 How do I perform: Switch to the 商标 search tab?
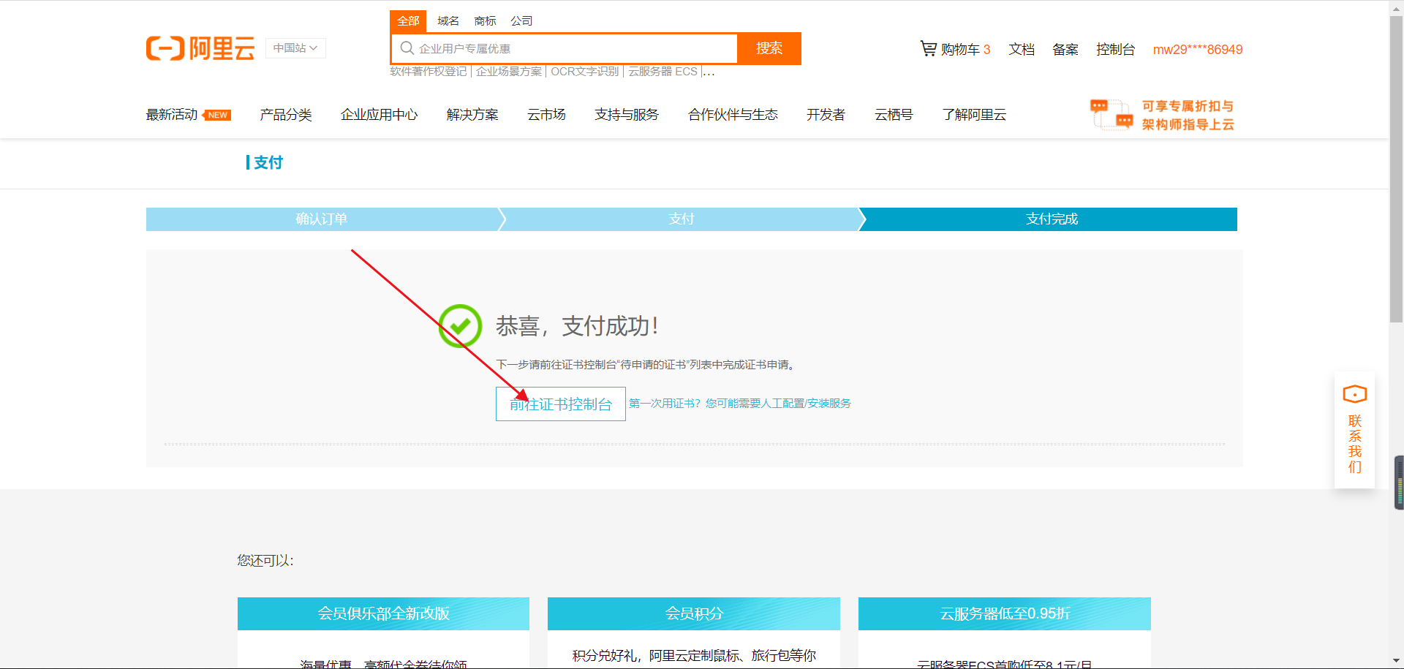(485, 21)
